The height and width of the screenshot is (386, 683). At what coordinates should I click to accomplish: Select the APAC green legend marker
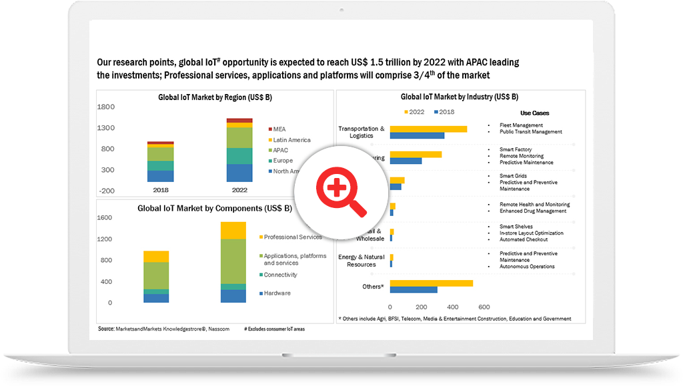[271, 151]
